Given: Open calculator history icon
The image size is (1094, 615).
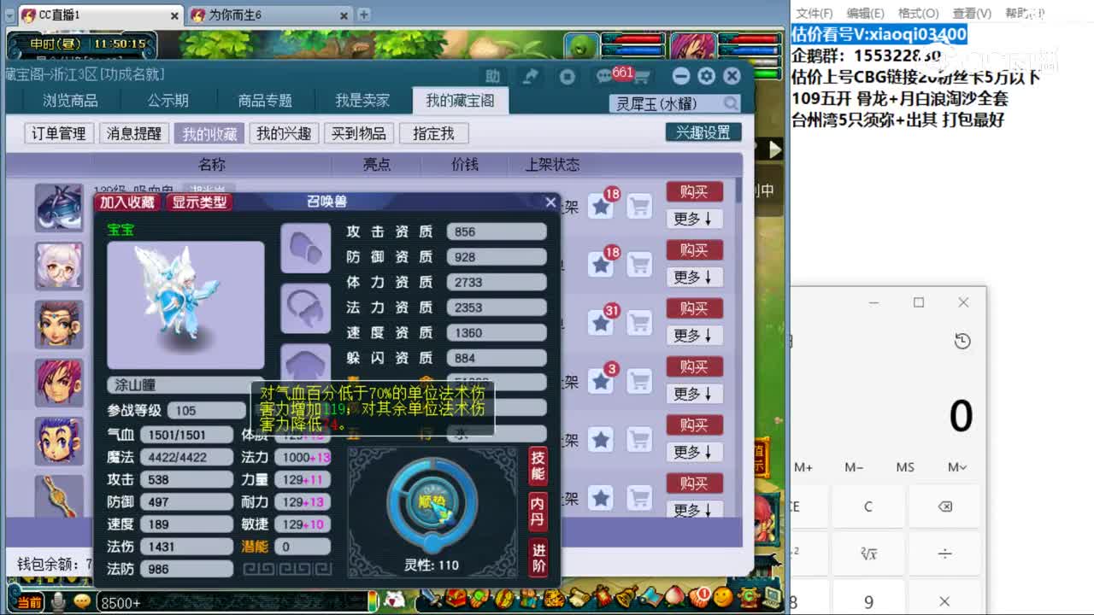Looking at the screenshot, I should [962, 341].
